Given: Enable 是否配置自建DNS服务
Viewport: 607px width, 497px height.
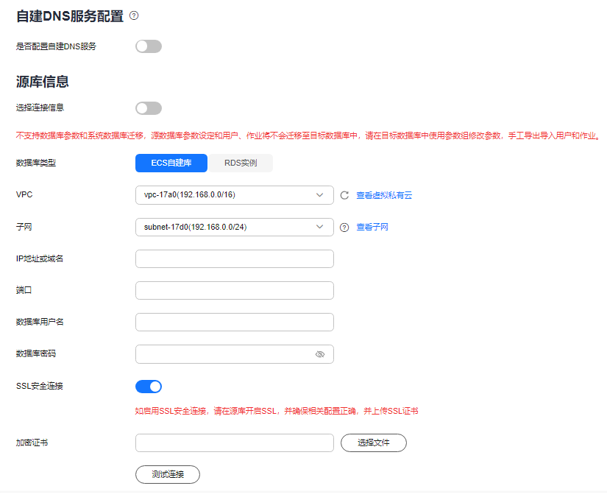Looking at the screenshot, I should 148,46.
